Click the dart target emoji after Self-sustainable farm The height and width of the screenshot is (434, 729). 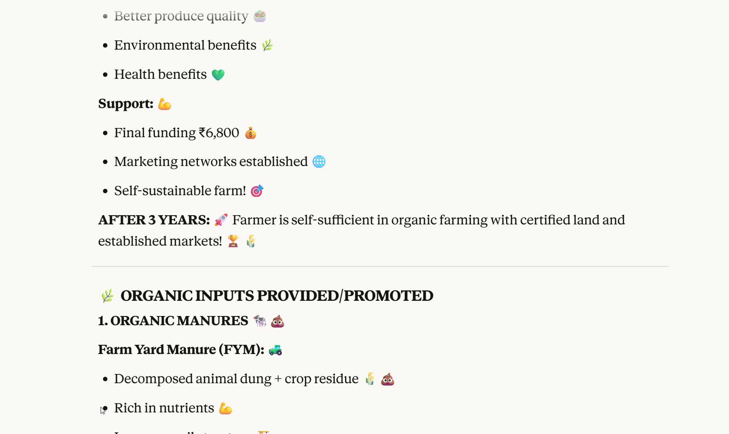(257, 191)
